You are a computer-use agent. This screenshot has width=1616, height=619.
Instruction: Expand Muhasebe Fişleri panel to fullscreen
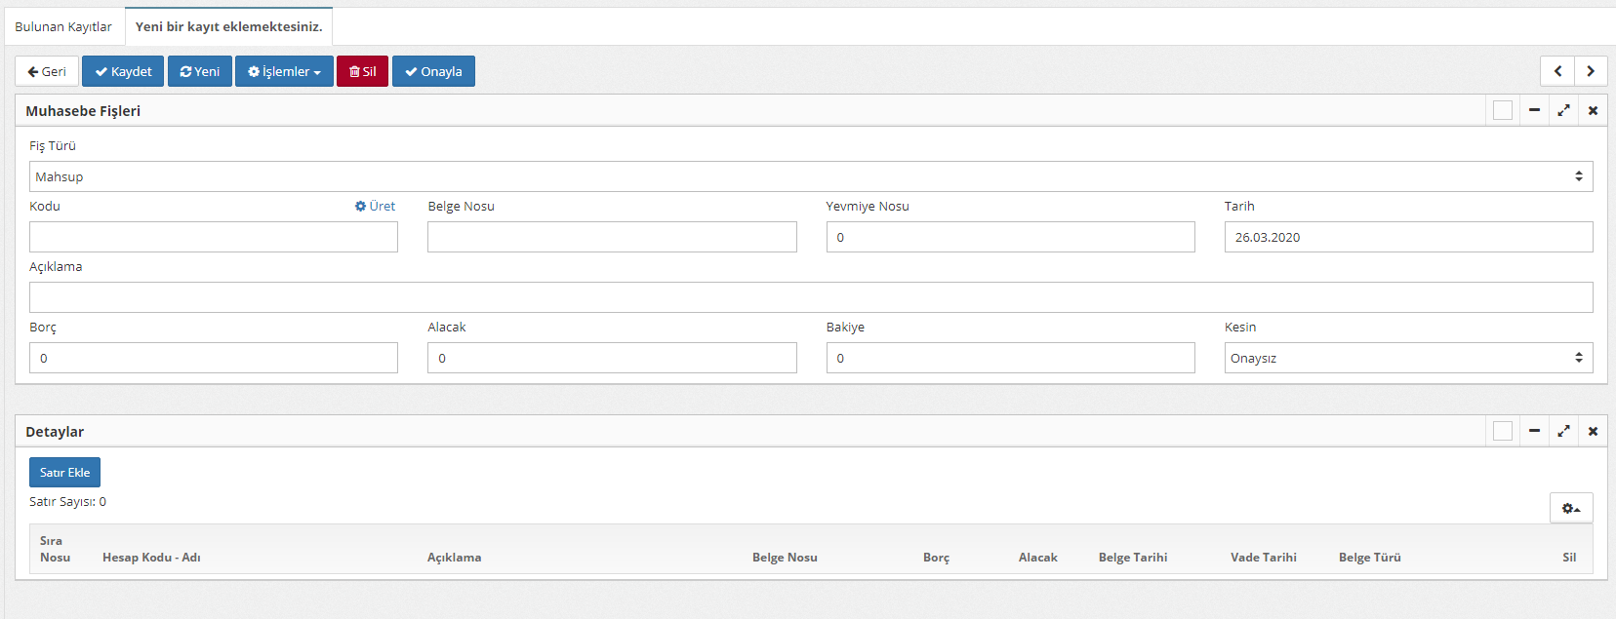(1563, 110)
